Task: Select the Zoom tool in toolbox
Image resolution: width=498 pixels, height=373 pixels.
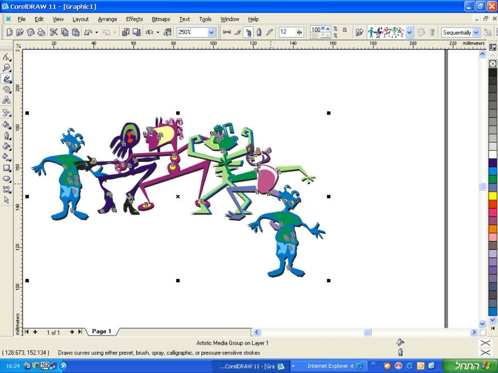Action: coord(6,67)
